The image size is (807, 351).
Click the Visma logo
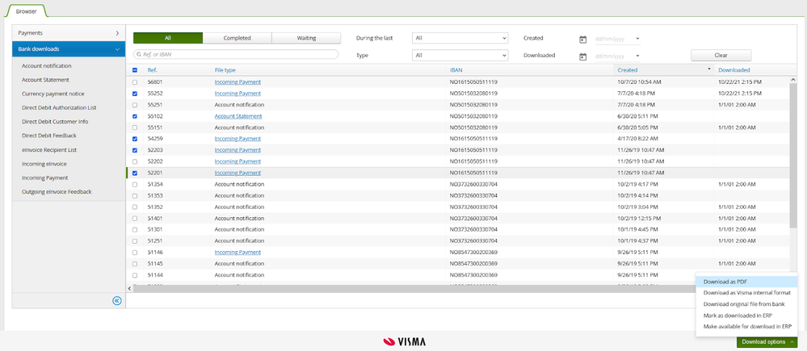405,342
